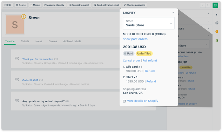Image resolution: width=222 pixels, height=132 pixels.
Task: Open ticket Any update on my refund request?
Action: point(43,101)
